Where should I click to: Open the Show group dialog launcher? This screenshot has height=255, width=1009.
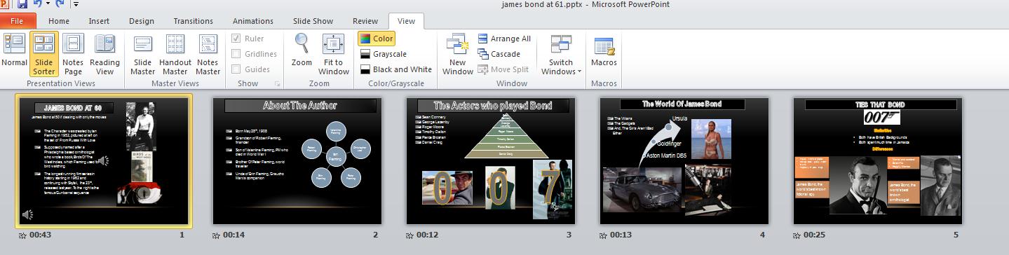point(277,84)
